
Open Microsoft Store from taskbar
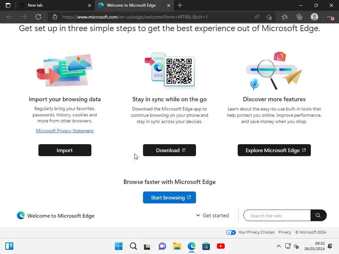206,246
